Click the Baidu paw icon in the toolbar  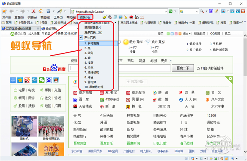coord(211,11)
